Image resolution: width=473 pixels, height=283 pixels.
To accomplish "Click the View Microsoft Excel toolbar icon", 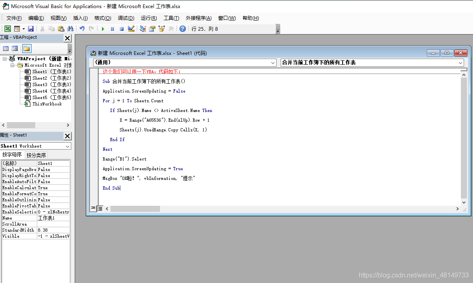I will tap(8, 29).
